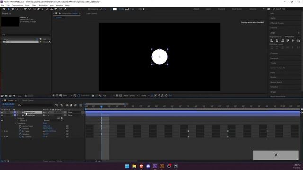
Task: Expand the Ellipse 1 group
Action: (18, 121)
